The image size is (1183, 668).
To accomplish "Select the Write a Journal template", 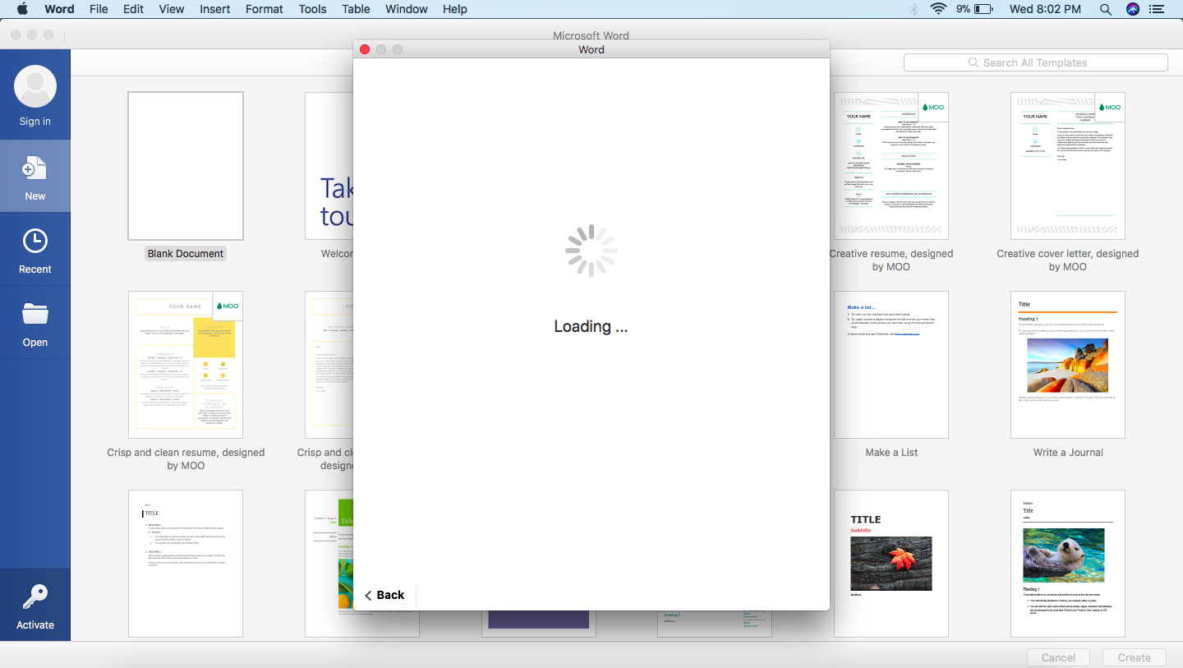I will 1068,365.
